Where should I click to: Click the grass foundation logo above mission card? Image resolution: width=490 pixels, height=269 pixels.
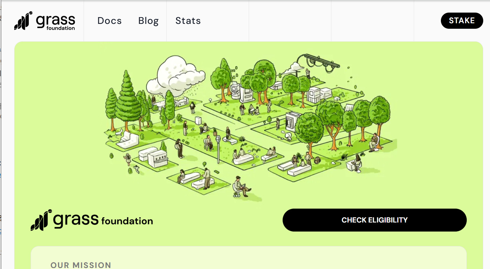[x=92, y=220]
